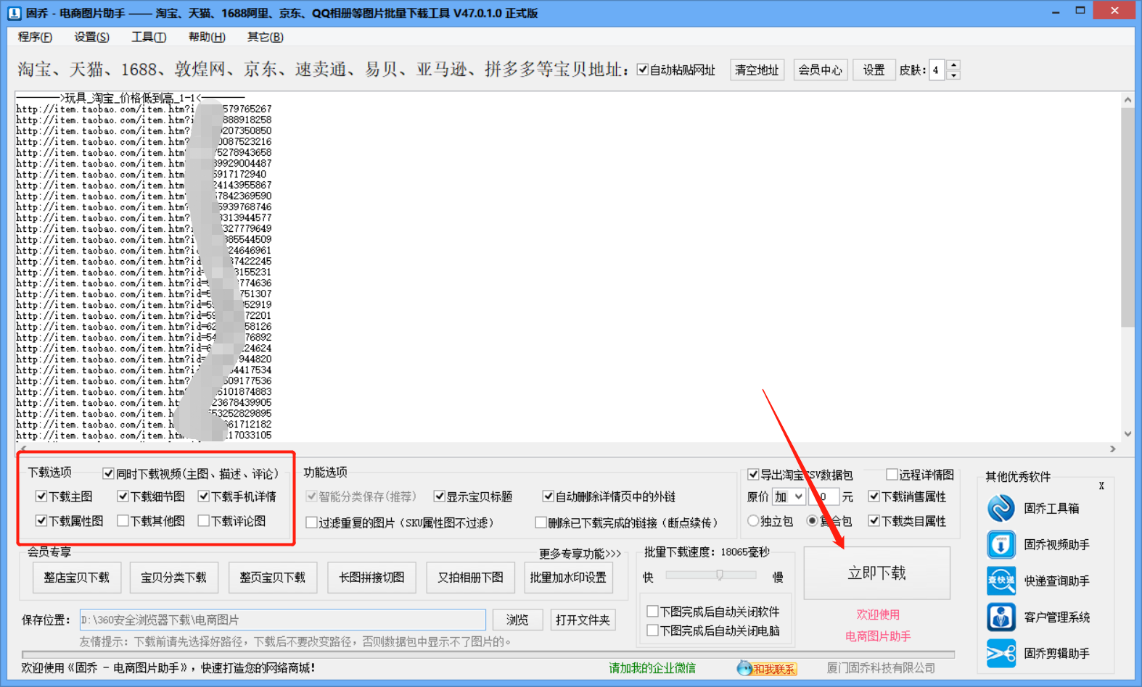Click the 皮肤 number field
1142x687 pixels.
click(x=938, y=70)
